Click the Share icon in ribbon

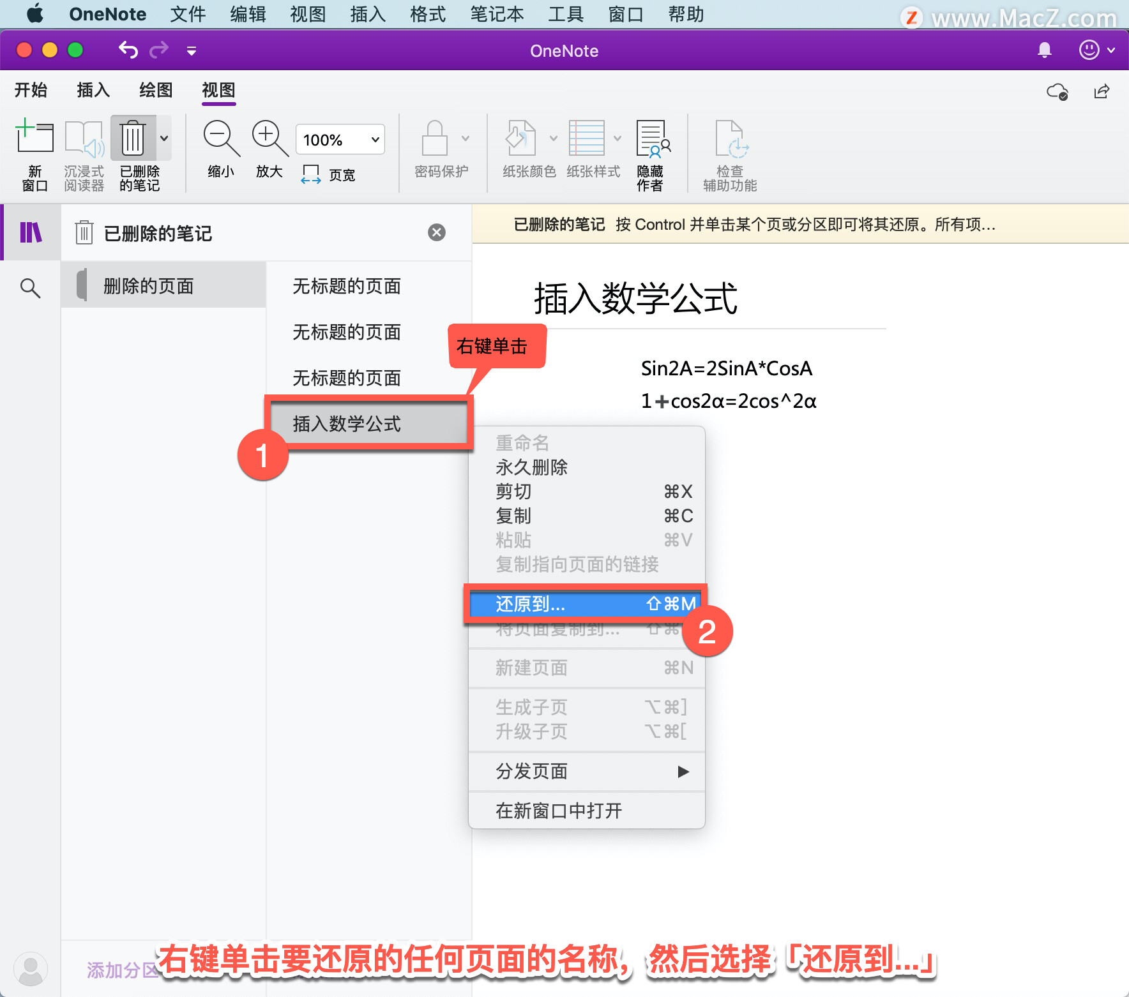[1102, 92]
